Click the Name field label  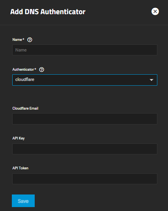point(17,40)
